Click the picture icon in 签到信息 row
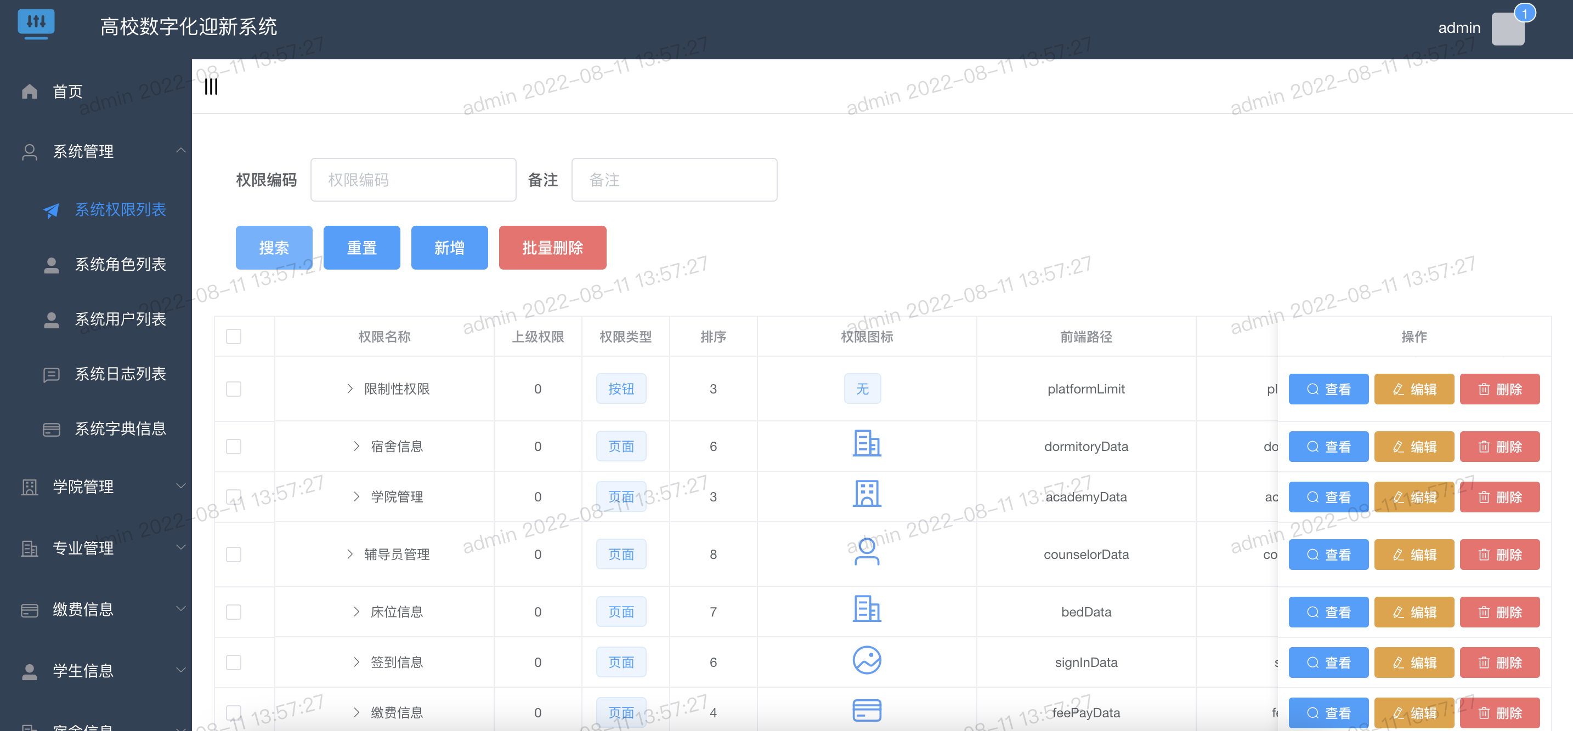Viewport: 1573px width, 731px height. [x=866, y=660]
